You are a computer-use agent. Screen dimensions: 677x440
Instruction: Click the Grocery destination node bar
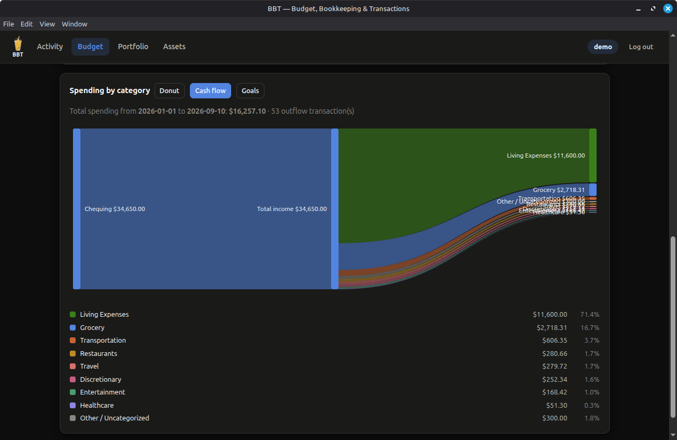[593, 190]
